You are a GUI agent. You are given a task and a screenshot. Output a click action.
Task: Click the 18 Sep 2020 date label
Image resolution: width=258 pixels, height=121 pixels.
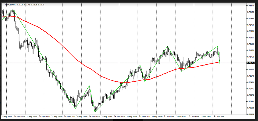click(x=7, y=117)
